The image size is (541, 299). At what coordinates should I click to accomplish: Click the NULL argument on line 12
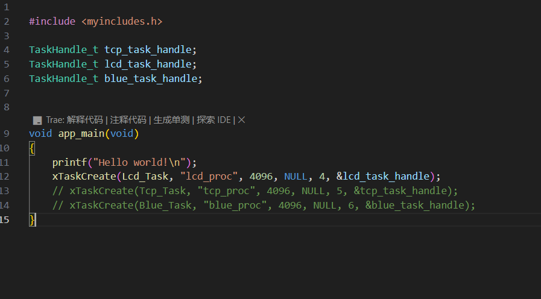pyautogui.click(x=296, y=177)
